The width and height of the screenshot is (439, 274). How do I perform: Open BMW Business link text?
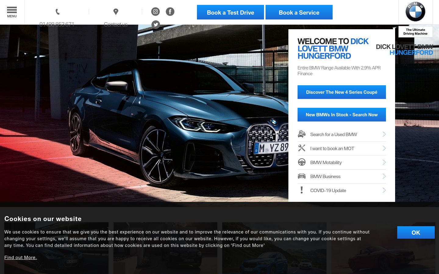click(x=325, y=176)
